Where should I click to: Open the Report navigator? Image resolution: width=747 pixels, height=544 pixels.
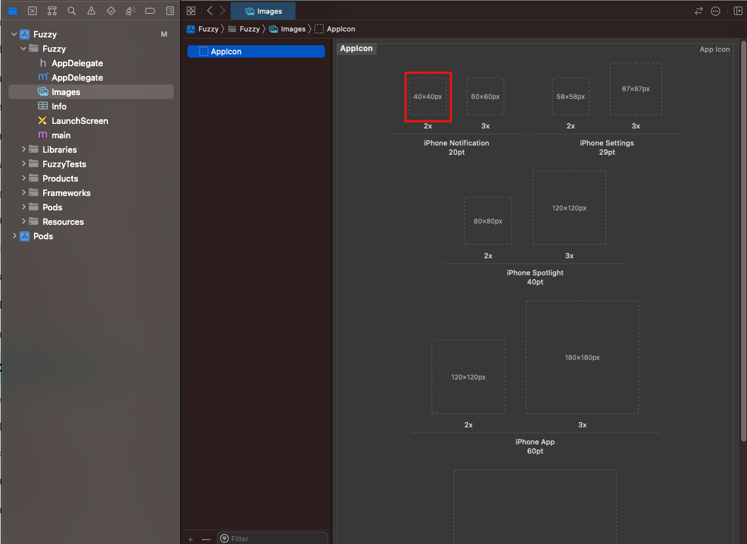tap(170, 11)
